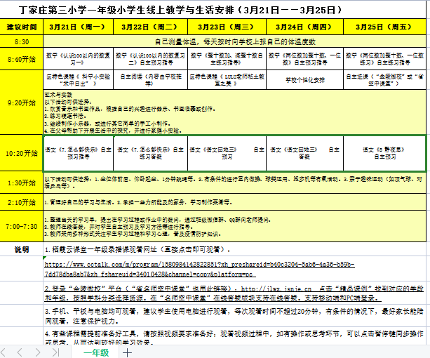The height and width of the screenshot is (358, 430).
Task: Jump to first sheet using navigation arrow
Action: coord(4,352)
